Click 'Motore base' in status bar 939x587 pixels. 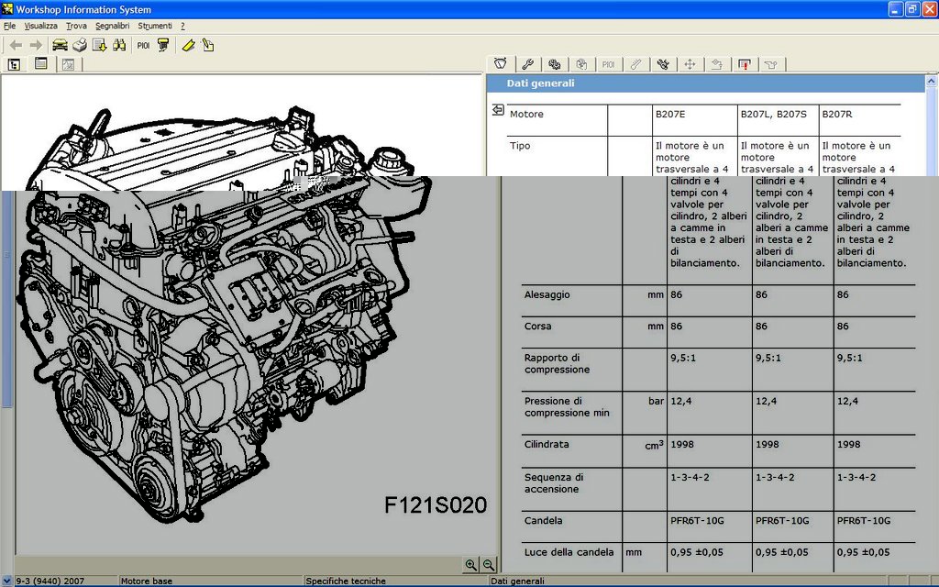point(146,581)
